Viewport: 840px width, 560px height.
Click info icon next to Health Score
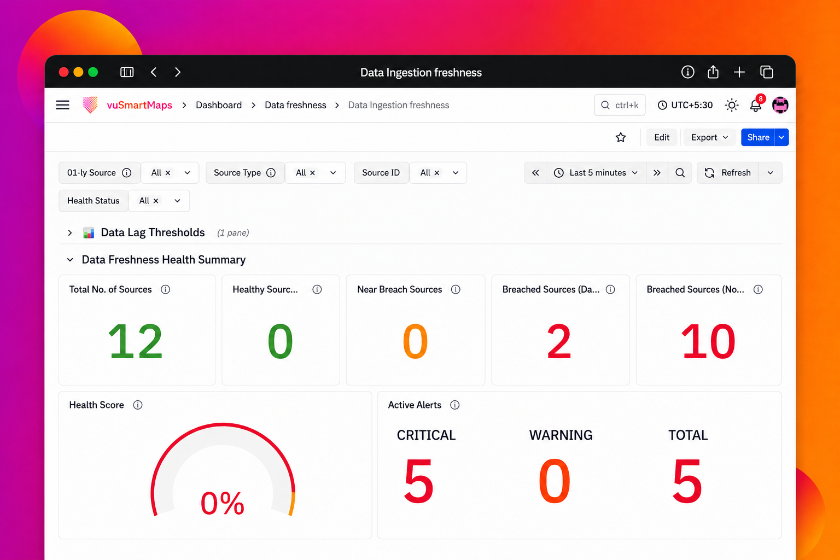click(138, 405)
